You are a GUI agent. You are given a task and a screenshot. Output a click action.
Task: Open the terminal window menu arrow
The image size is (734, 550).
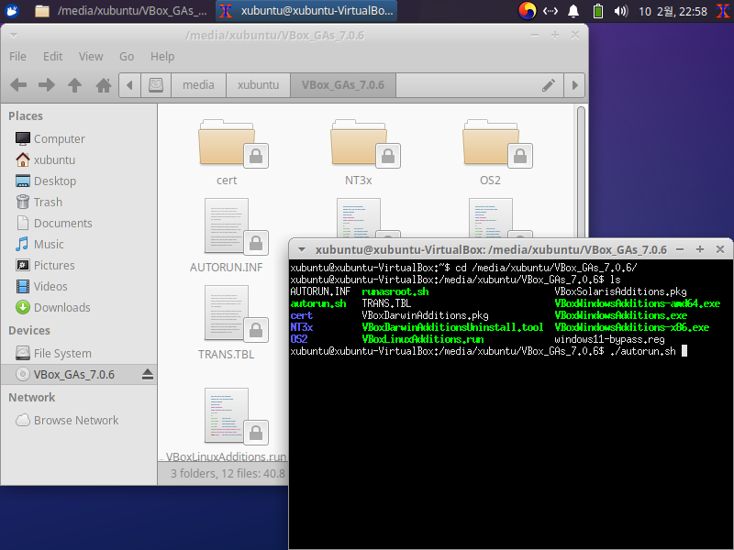[x=302, y=249]
